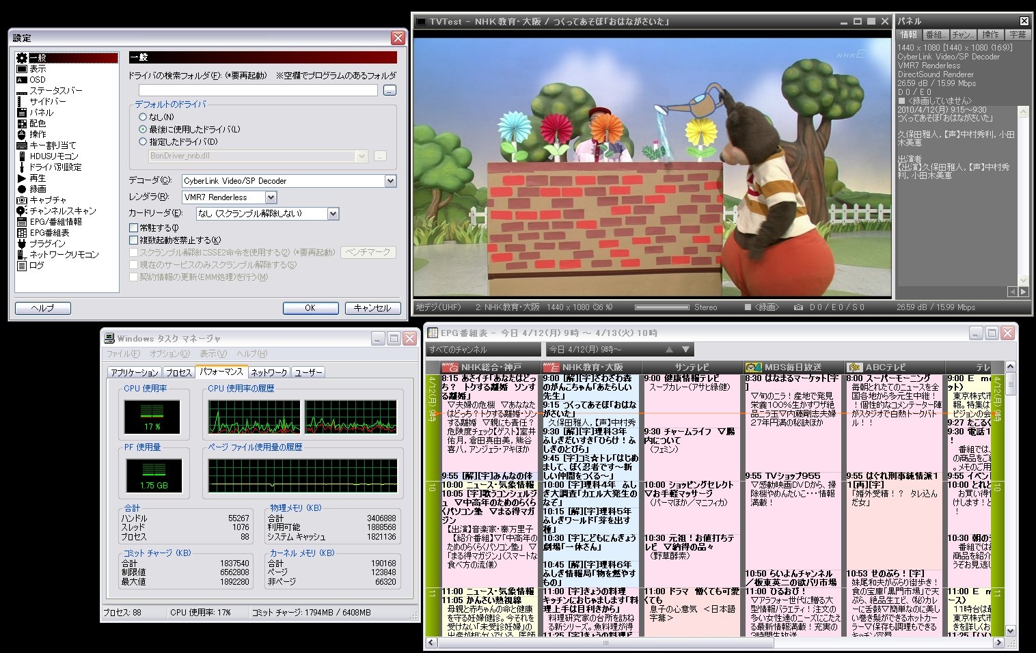Select the プラグイン plug icon in settings list
The height and width of the screenshot is (653, 1036).
click(22, 244)
